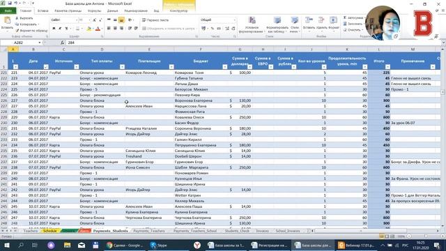Apply the red font color
Screen dimensions: 446x251
(98, 29)
